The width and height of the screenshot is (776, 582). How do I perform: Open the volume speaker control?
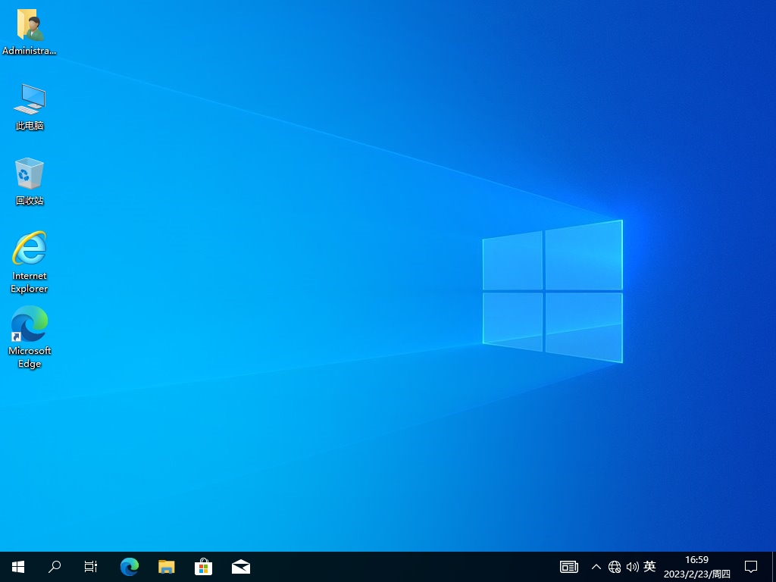[632, 567]
